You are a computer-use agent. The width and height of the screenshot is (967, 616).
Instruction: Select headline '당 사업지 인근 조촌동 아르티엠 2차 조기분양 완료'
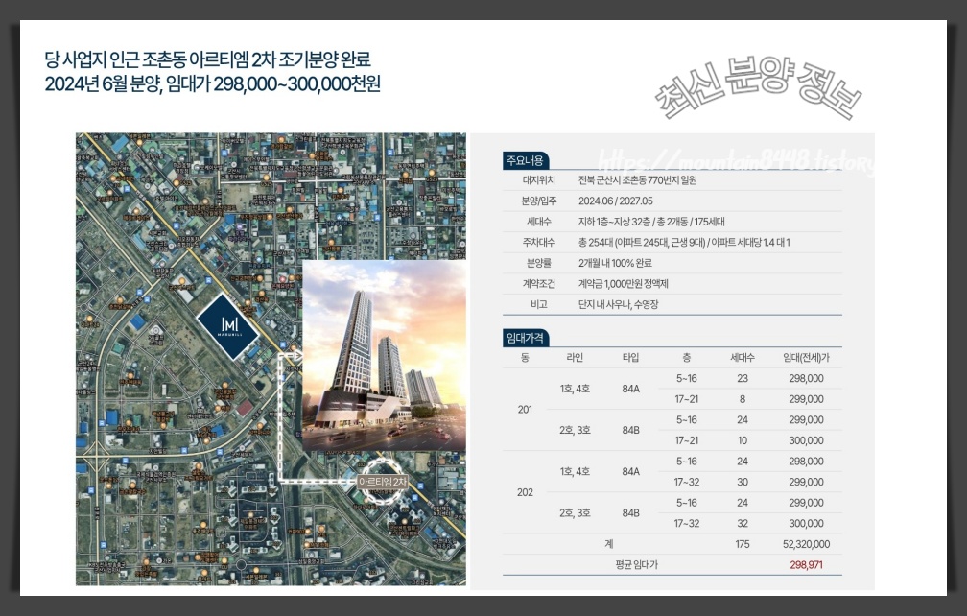[x=208, y=59]
